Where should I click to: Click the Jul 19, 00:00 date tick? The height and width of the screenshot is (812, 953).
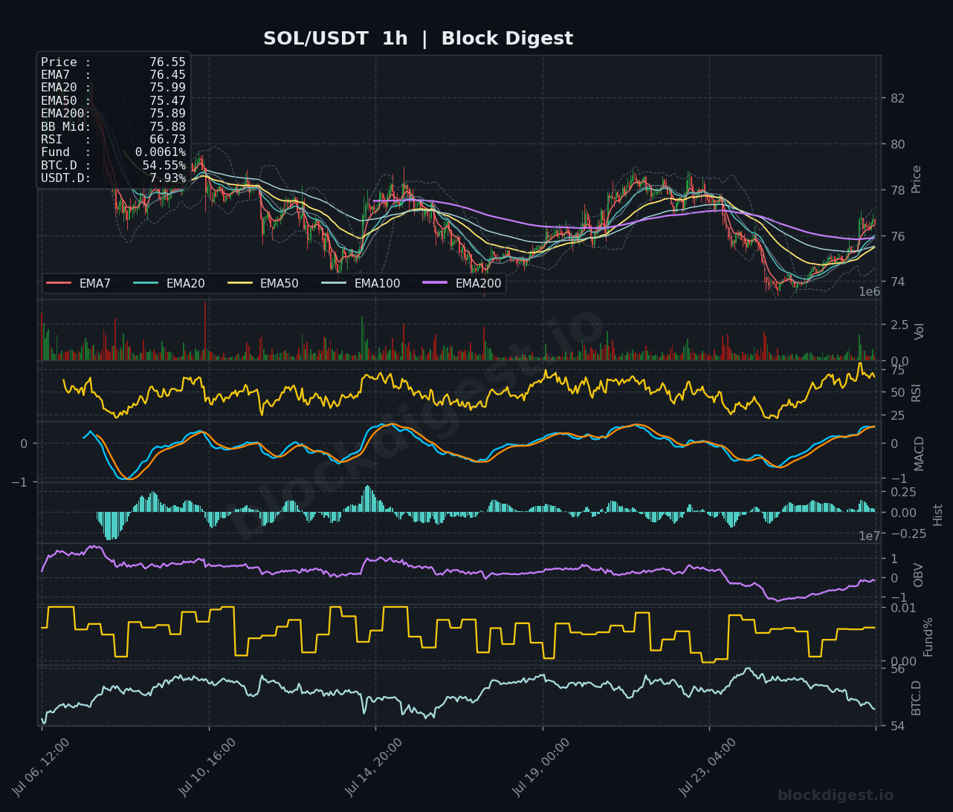click(x=542, y=767)
